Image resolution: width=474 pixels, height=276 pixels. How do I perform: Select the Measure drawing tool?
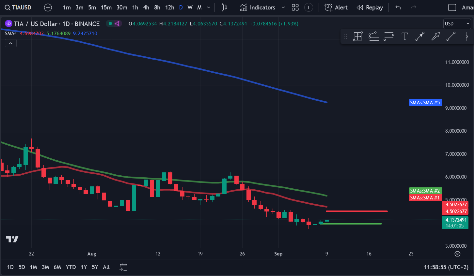pyautogui.click(x=358, y=36)
